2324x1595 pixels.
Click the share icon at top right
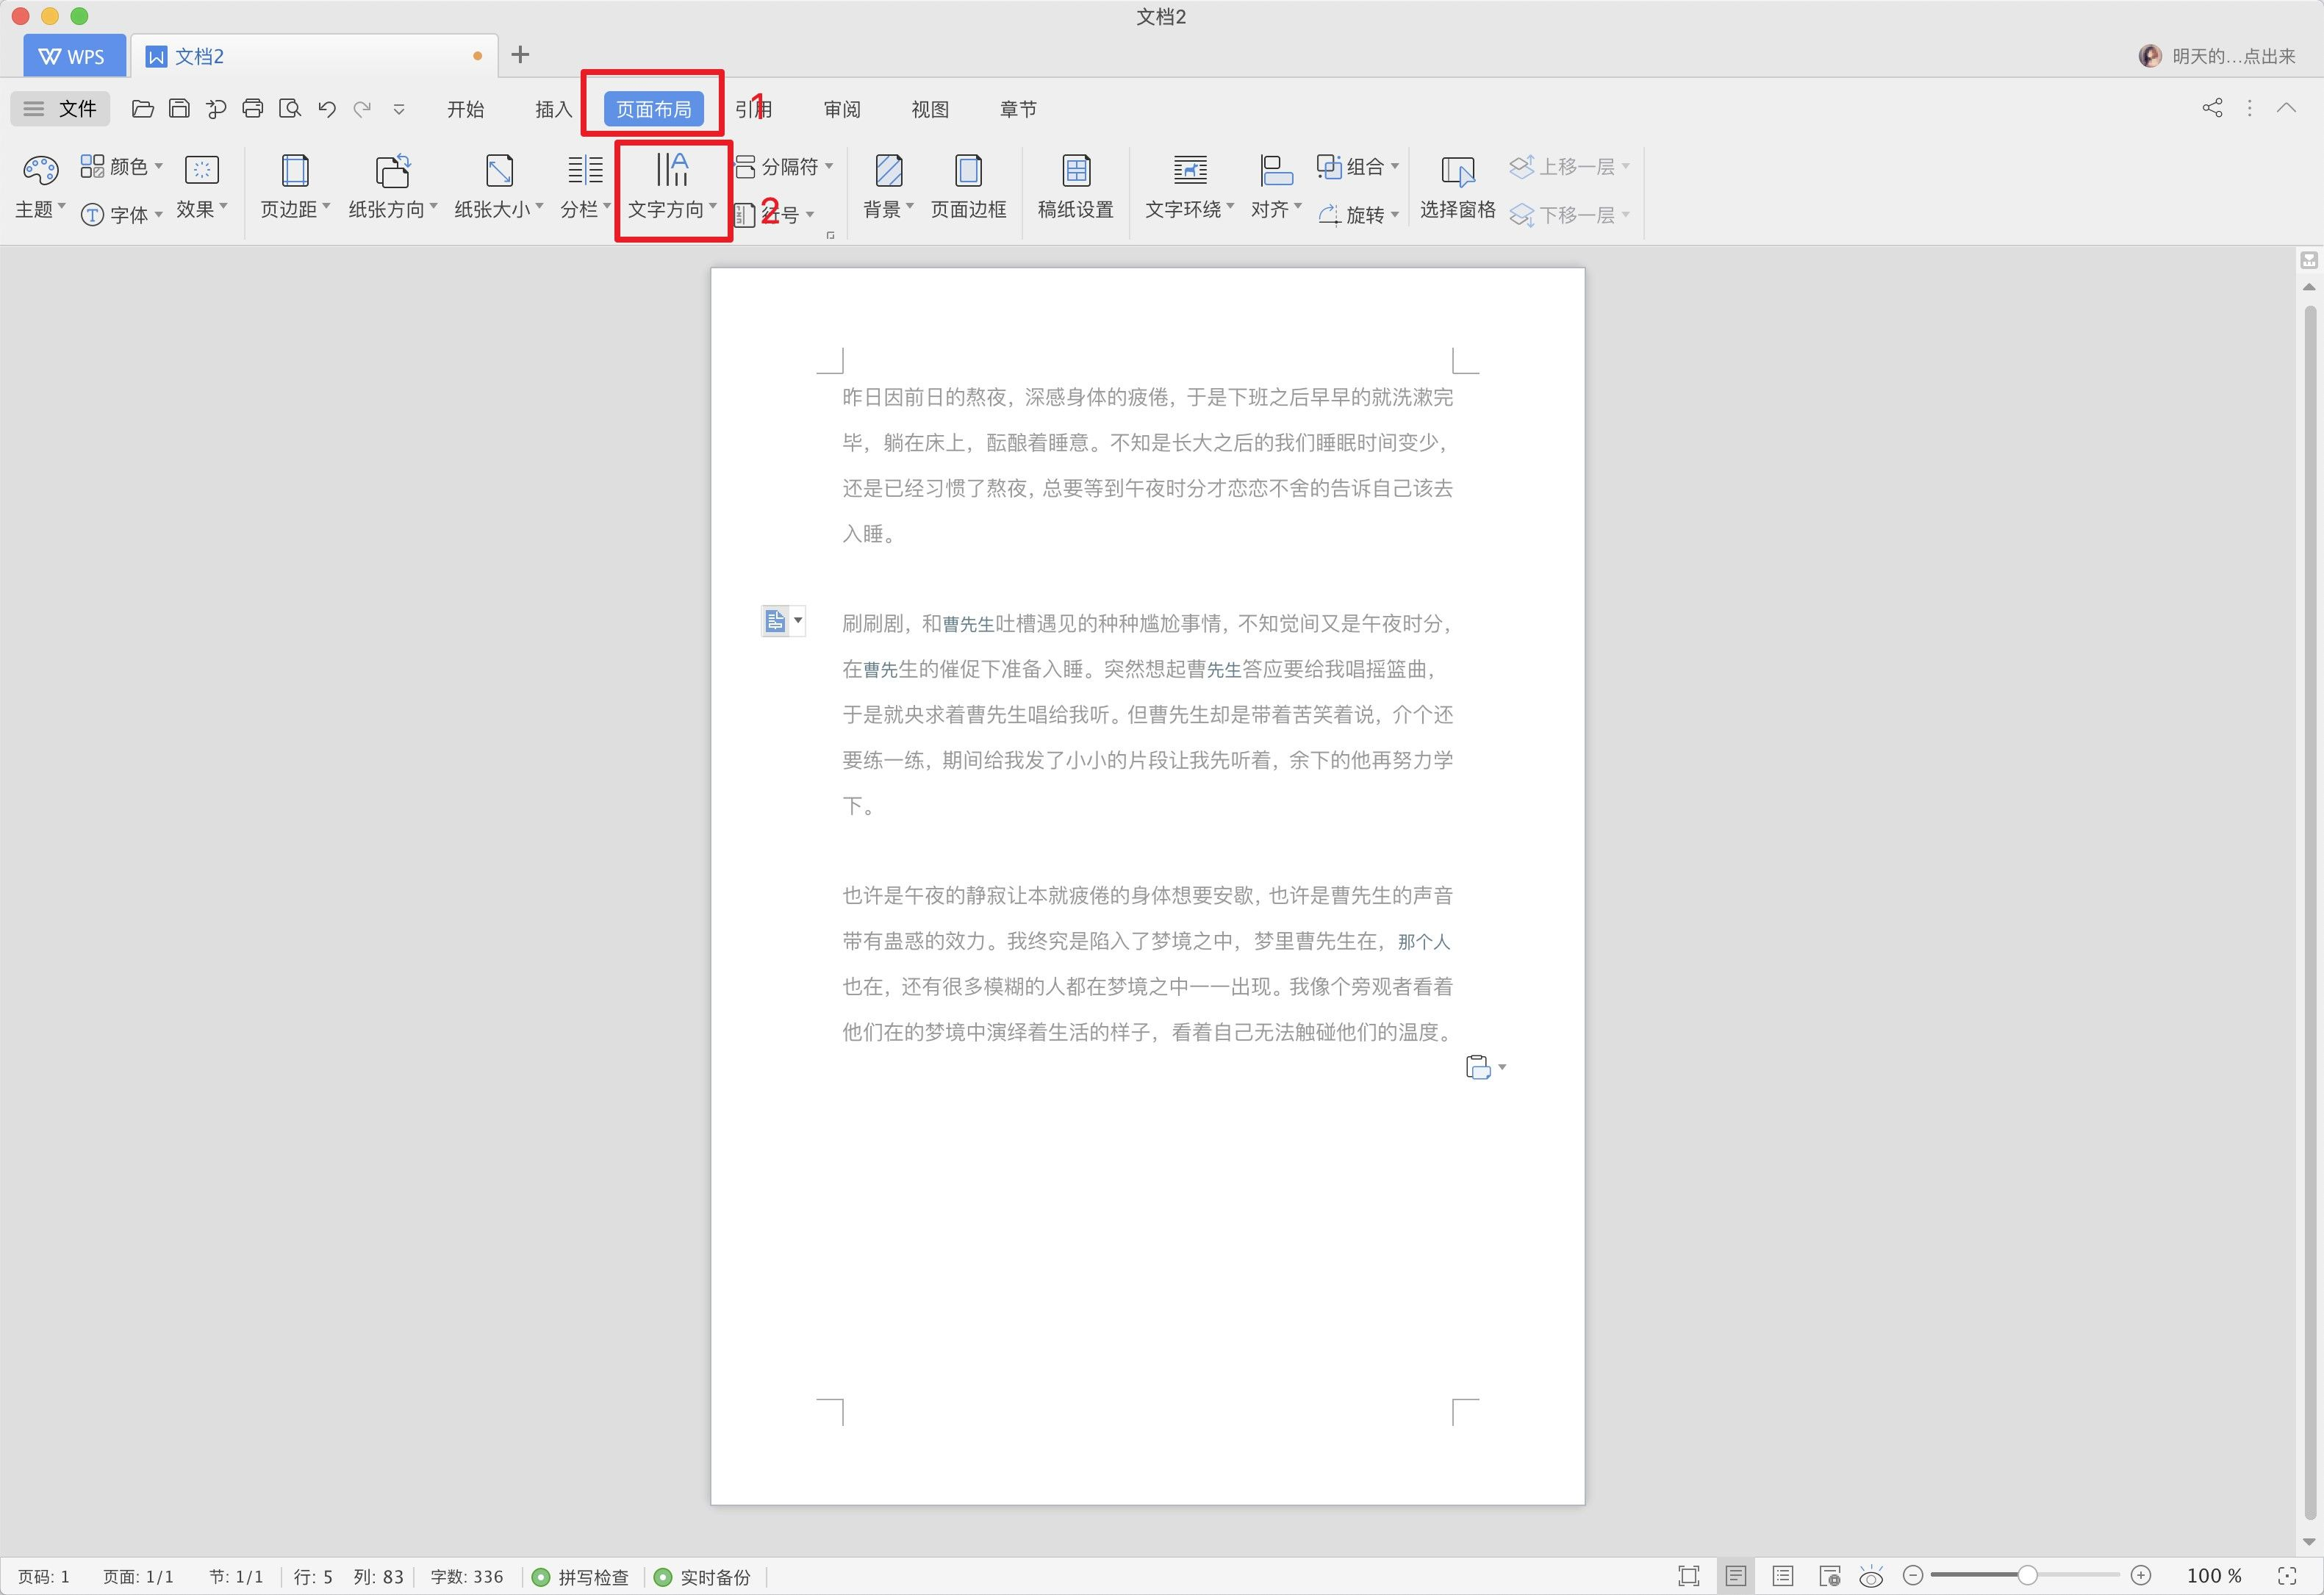tap(2212, 108)
